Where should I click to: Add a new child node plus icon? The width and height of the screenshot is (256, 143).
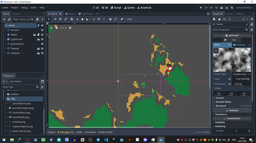pos(4,20)
